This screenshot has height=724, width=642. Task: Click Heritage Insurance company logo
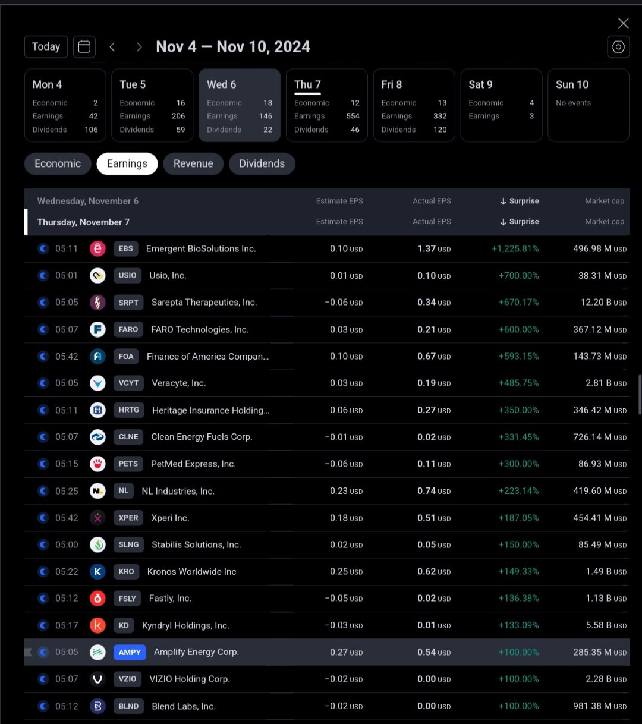point(97,410)
